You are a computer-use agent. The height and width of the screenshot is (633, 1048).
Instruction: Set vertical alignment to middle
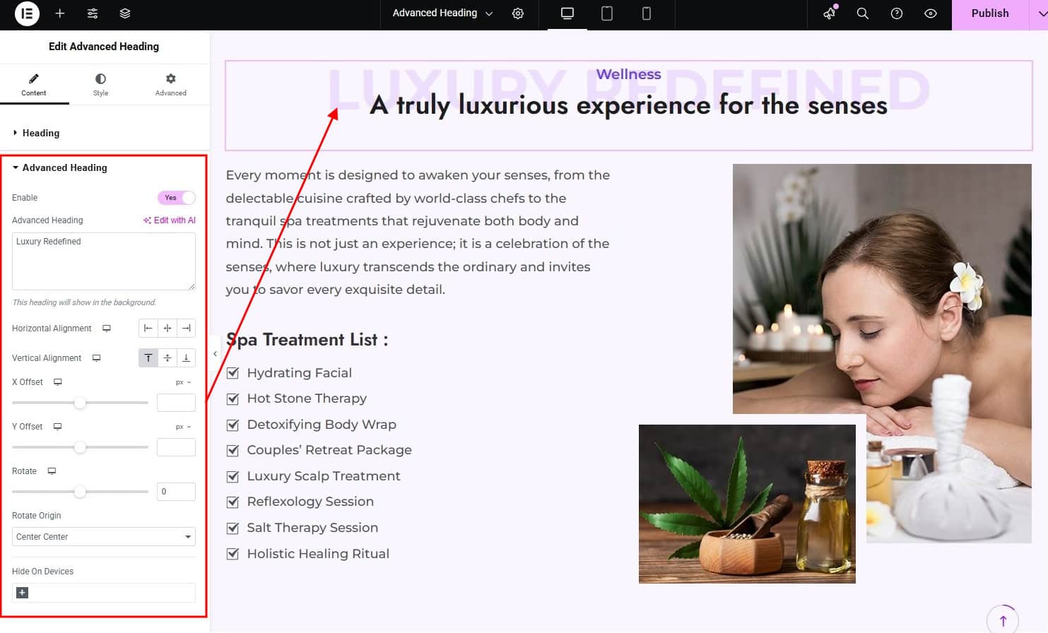click(x=167, y=358)
